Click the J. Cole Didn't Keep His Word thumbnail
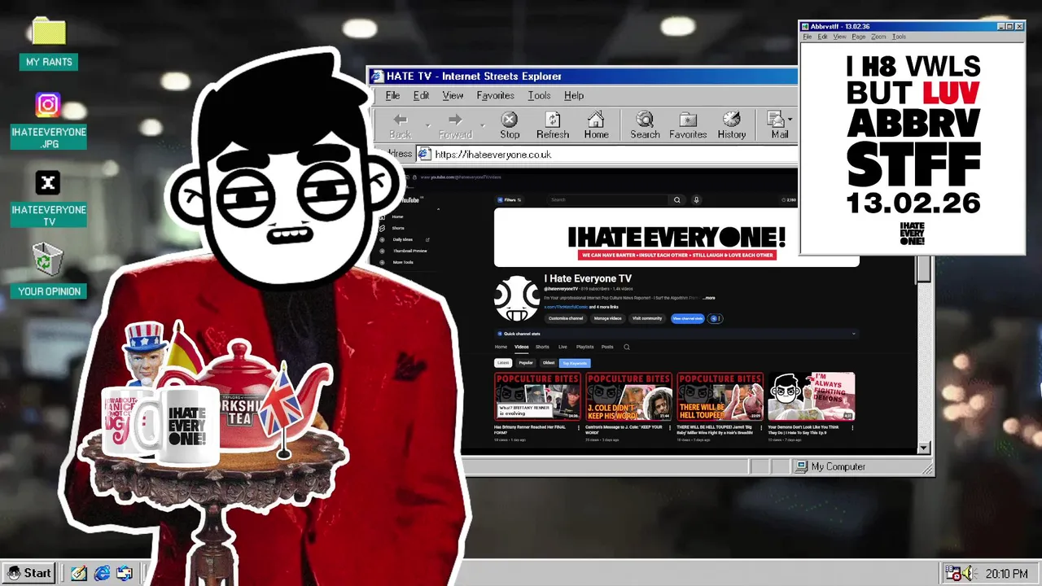1042x586 pixels. (x=629, y=396)
